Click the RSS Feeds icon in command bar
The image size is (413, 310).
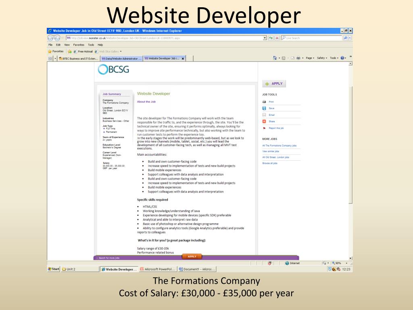click(x=284, y=58)
